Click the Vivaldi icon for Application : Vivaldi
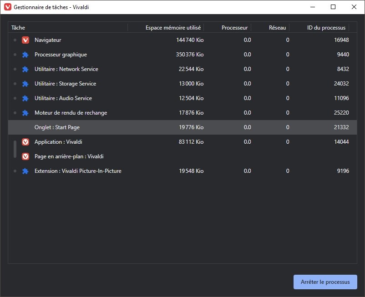This screenshot has width=365, height=297. [x=25, y=142]
